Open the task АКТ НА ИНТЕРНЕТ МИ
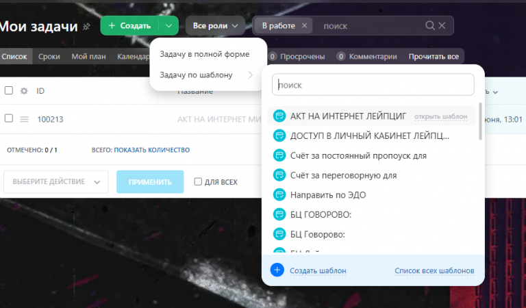The height and width of the screenshot is (308, 526). pyautogui.click(x=219, y=119)
